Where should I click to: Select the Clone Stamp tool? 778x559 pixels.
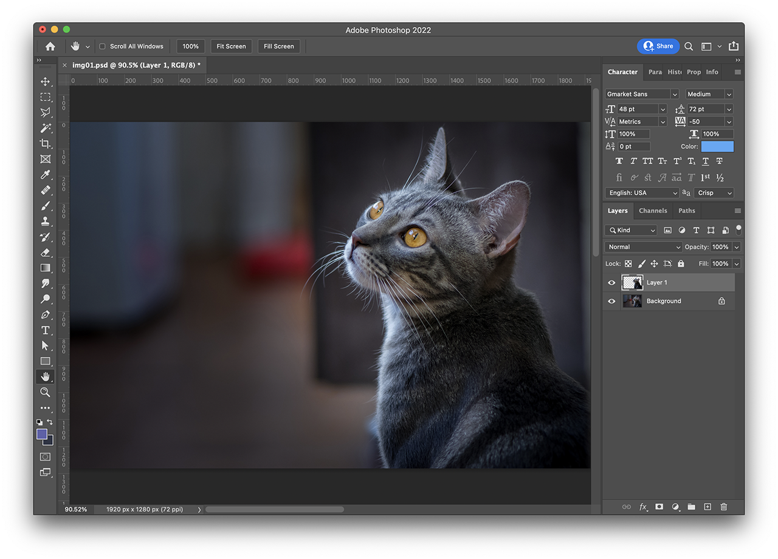click(45, 222)
